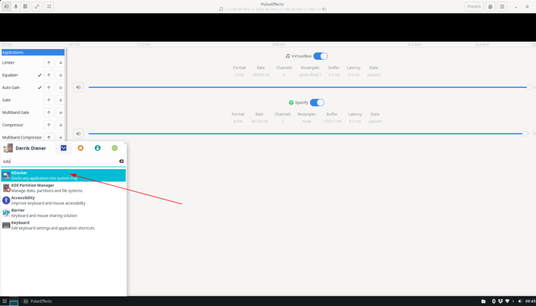This screenshot has height=306, width=536.
Task: Select the output applications speaker icon
Action: 5,6
